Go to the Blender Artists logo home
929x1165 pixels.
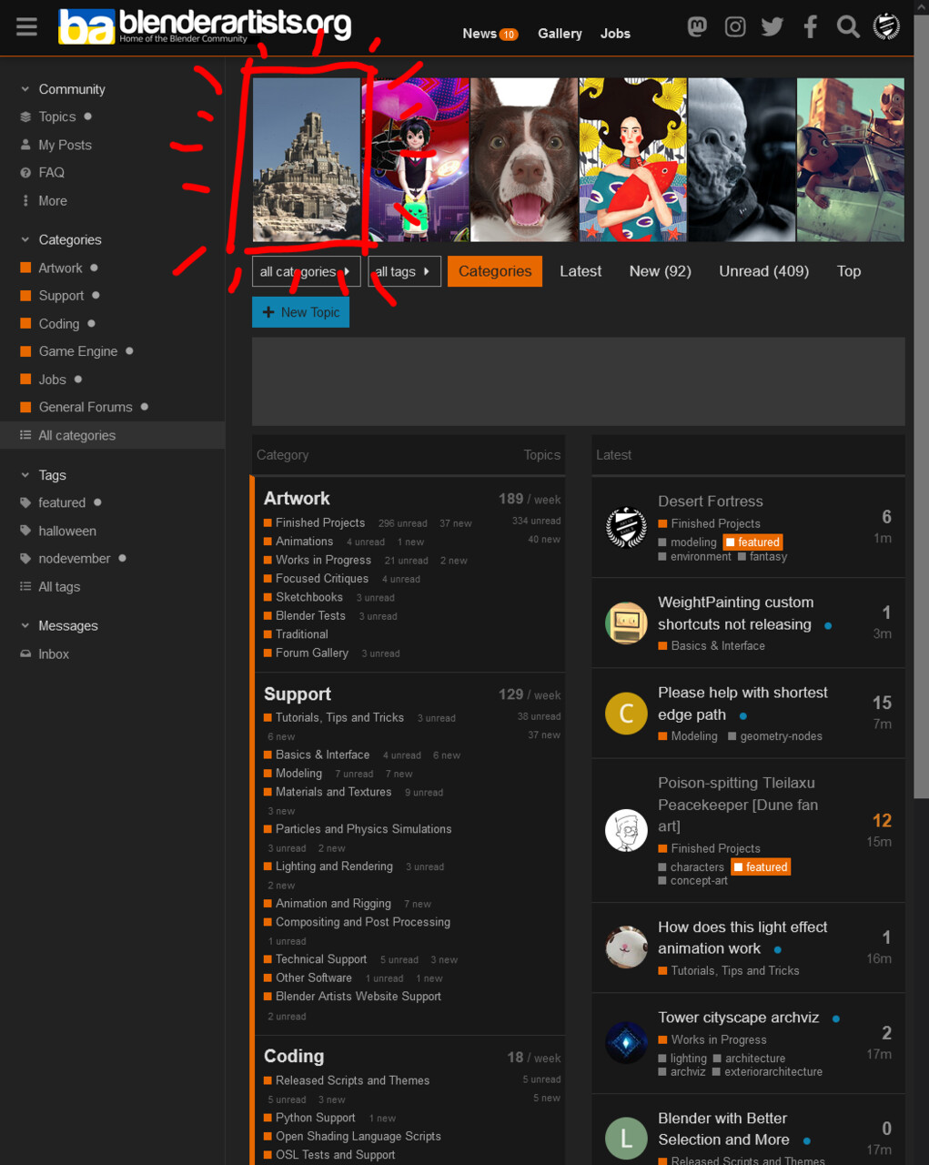(x=205, y=26)
